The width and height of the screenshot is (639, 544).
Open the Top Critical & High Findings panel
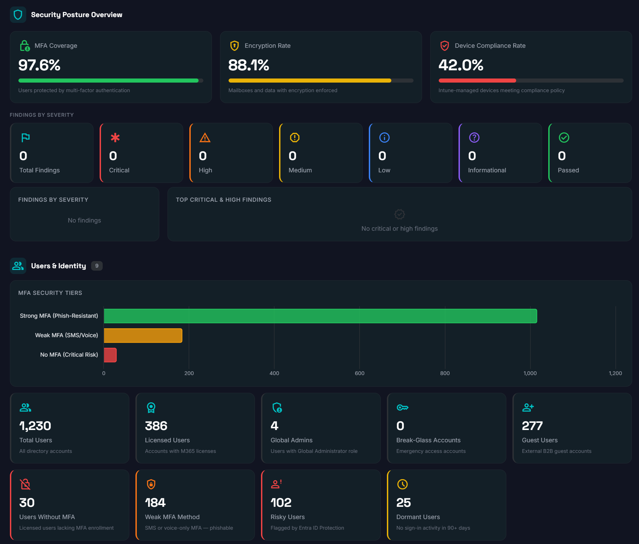tap(399, 214)
